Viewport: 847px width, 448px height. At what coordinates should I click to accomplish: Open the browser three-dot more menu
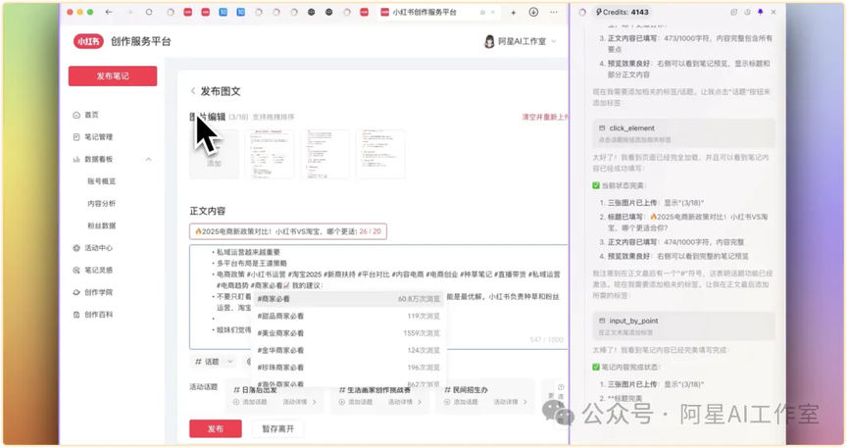[x=554, y=12]
